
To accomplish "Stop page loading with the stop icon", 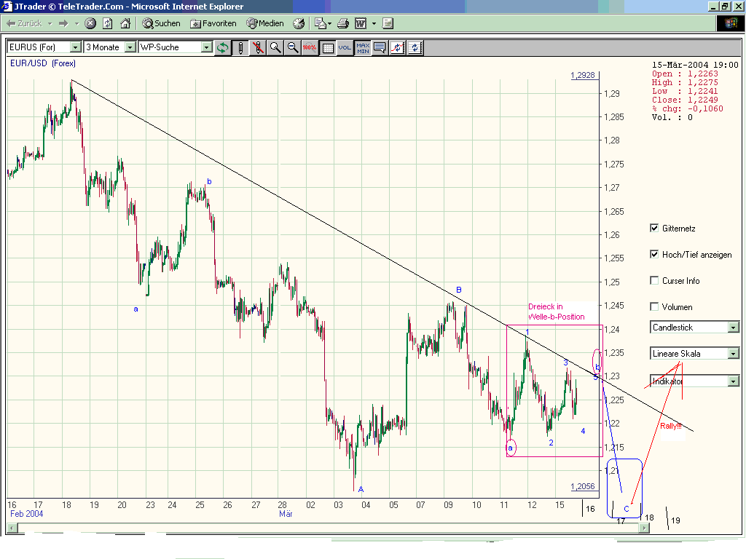I will 90,23.
